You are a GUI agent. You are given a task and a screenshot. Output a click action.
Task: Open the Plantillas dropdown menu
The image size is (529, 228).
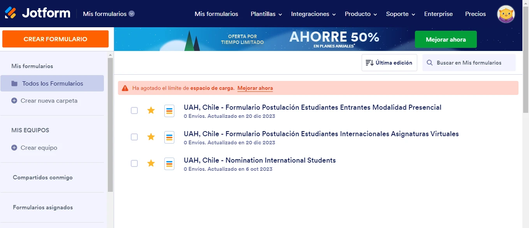point(266,14)
